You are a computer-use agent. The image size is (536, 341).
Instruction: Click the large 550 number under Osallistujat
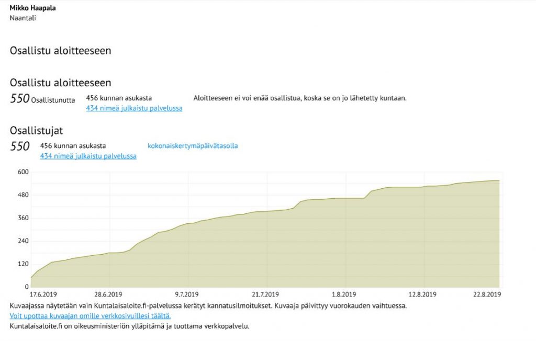(20, 146)
